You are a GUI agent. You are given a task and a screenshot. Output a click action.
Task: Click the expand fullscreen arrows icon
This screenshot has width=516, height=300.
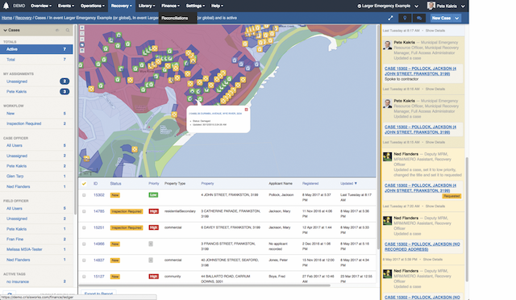(390, 18)
